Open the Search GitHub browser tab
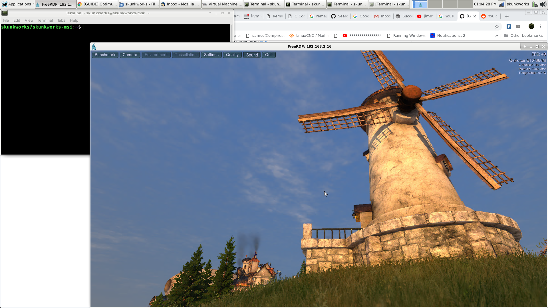Screen dimensions: 548x308 339,16
